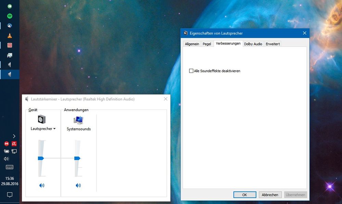
Task: Open VLC media player in taskbar
Action: [x=10, y=36]
